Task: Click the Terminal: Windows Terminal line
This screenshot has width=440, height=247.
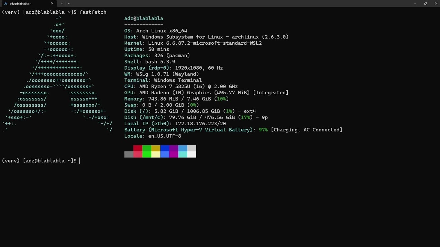Action: pos(163,80)
